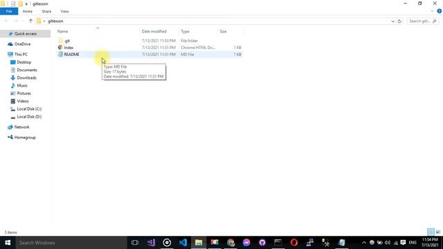Open the Desktop folder in sidebar
Screen dimensions: 443x249
pyautogui.click(x=24, y=62)
